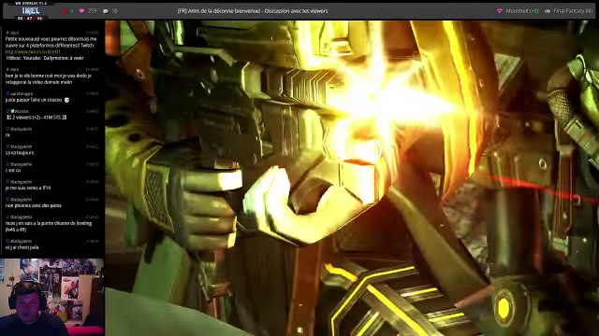The height and width of the screenshot is (336, 599).
Task: Click chat message 'et j ai chemi pala'
Action: tap(22, 247)
